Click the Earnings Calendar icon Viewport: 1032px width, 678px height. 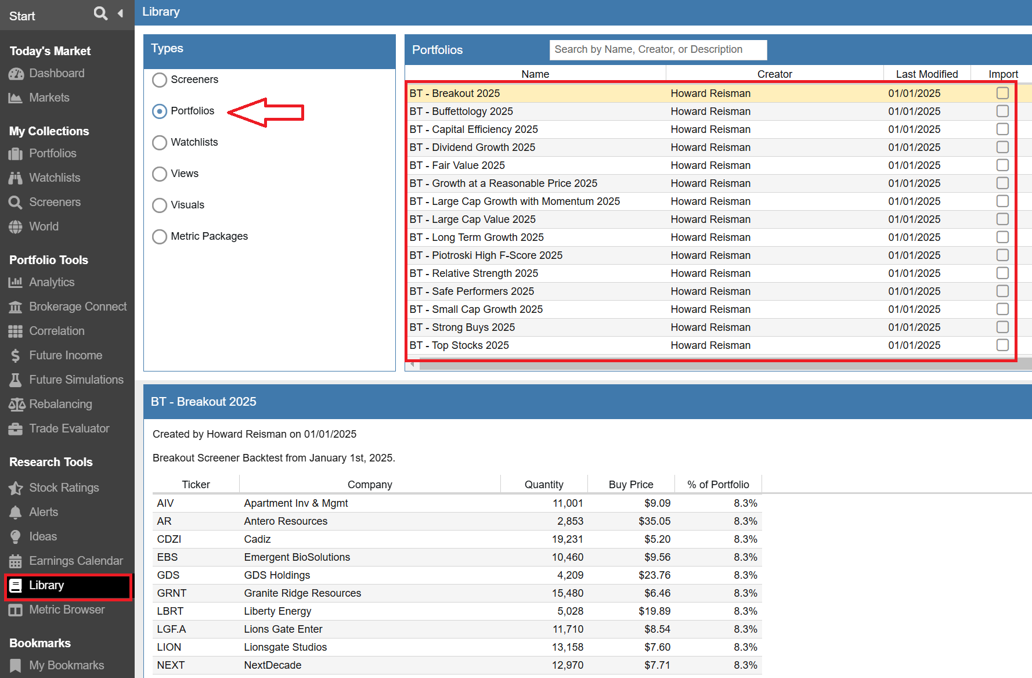tap(16, 561)
